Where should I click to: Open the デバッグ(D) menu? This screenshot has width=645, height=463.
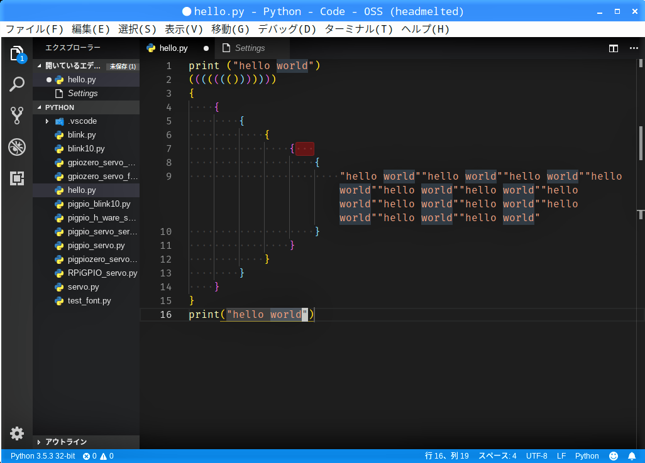[287, 29]
